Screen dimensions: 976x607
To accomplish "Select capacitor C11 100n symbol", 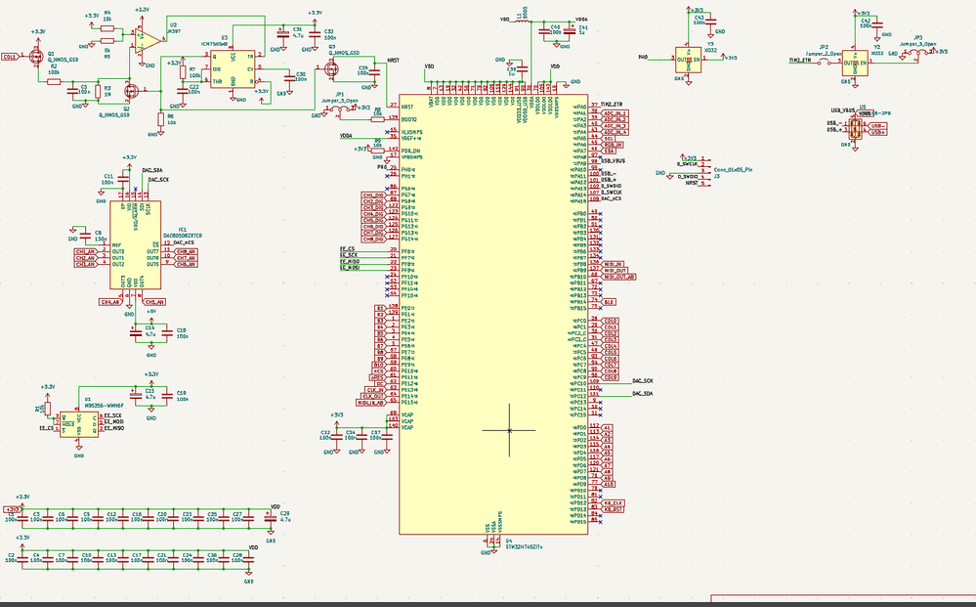I will click(x=122, y=181).
